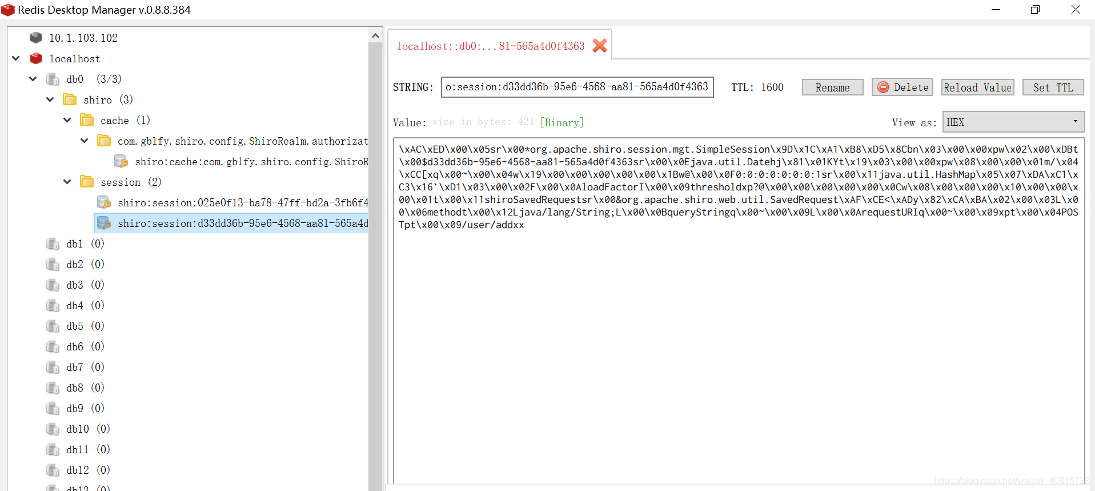The image size is (1095, 491).
Task: Open the View as HEX dropdown
Action: [x=1013, y=122]
